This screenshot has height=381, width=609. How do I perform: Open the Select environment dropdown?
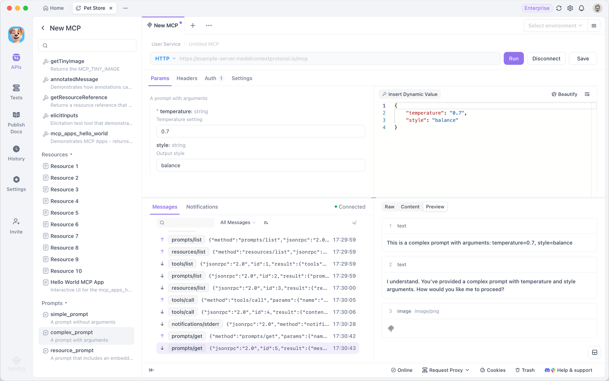(x=555, y=26)
